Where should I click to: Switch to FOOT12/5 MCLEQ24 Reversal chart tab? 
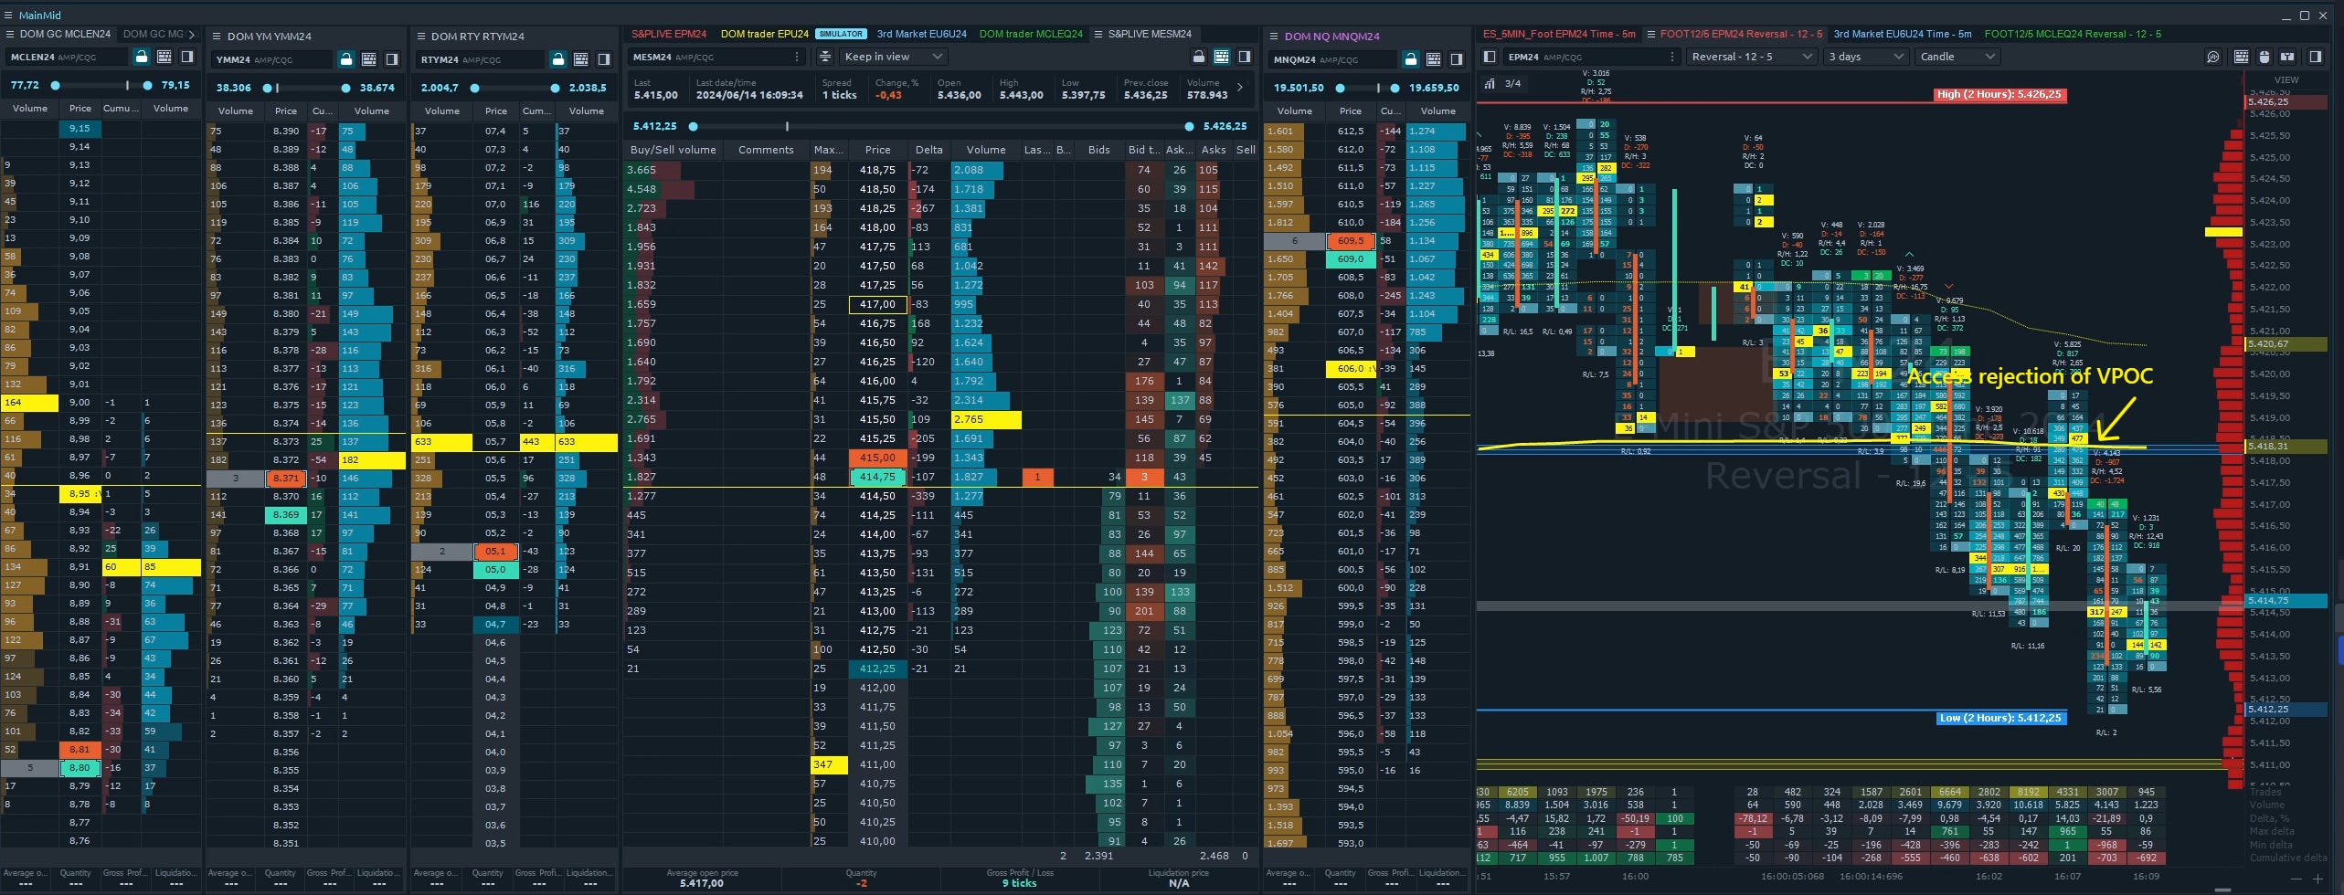(x=2074, y=34)
